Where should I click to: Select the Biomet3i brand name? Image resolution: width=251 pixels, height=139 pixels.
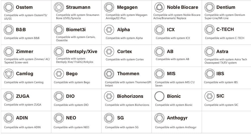(x=76, y=30)
